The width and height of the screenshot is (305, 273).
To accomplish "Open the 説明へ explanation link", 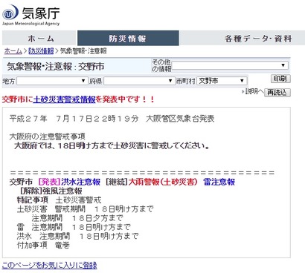I will pos(253,91).
